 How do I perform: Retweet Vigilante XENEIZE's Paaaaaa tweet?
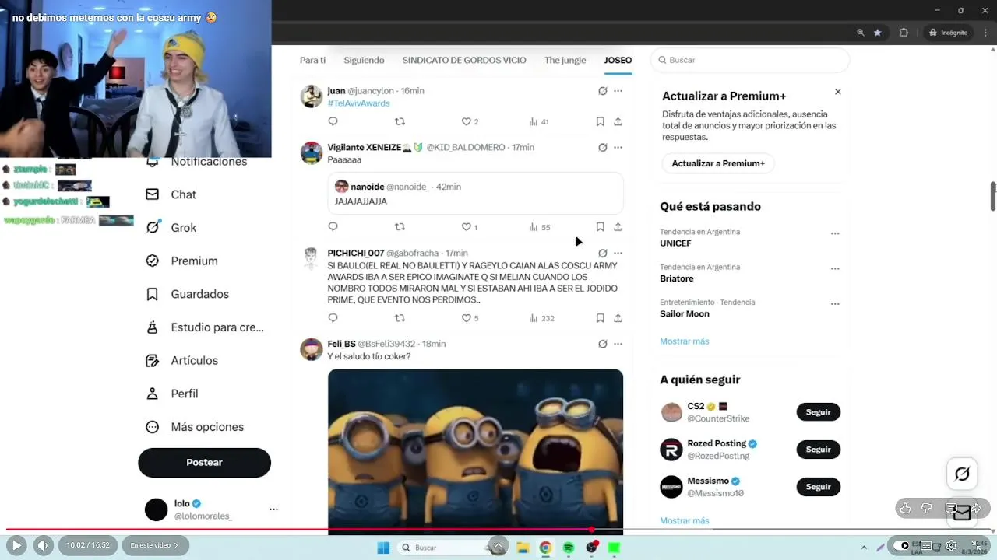coord(400,227)
